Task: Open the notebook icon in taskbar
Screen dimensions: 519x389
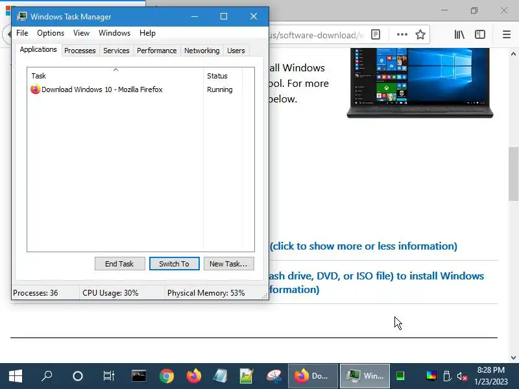Action: 221,376
